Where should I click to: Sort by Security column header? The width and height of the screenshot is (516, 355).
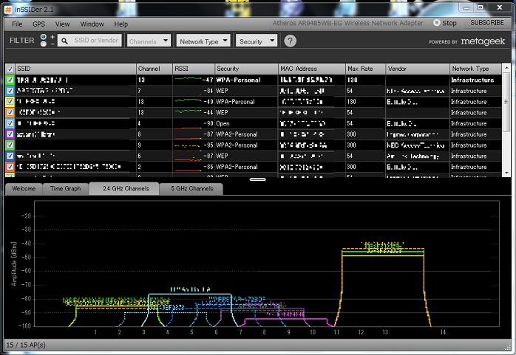pos(246,69)
